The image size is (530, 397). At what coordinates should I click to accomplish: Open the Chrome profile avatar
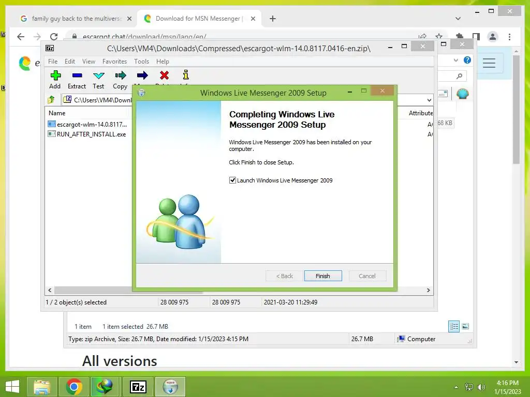[x=493, y=37]
